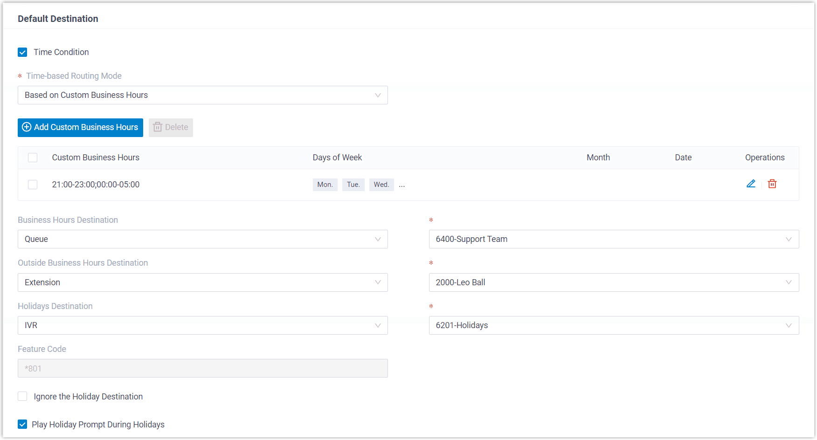Open the 6400-Support Team dropdown
Image resolution: width=817 pixels, height=440 pixels.
coord(613,239)
